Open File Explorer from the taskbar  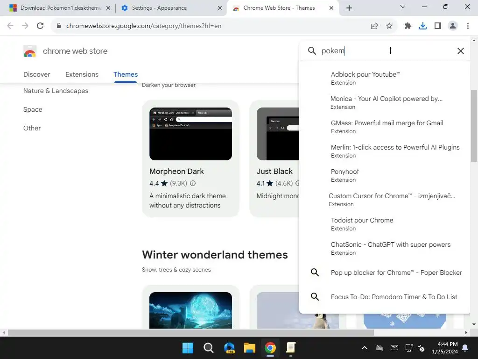coord(250,348)
